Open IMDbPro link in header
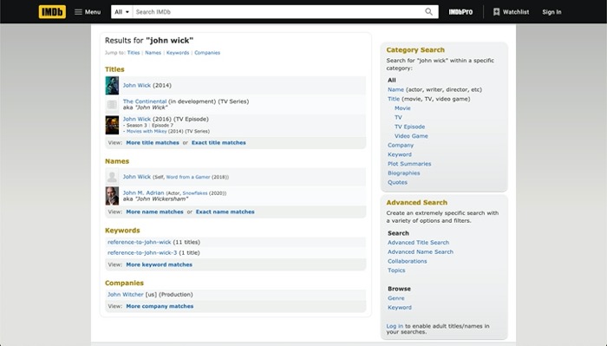Image resolution: width=607 pixels, height=346 pixels. [460, 12]
